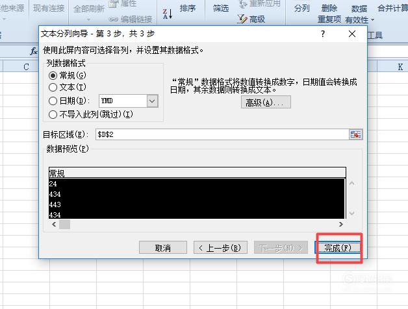Click the 高级(A)... button
The width and height of the screenshot is (408, 309).
point(266,102)
